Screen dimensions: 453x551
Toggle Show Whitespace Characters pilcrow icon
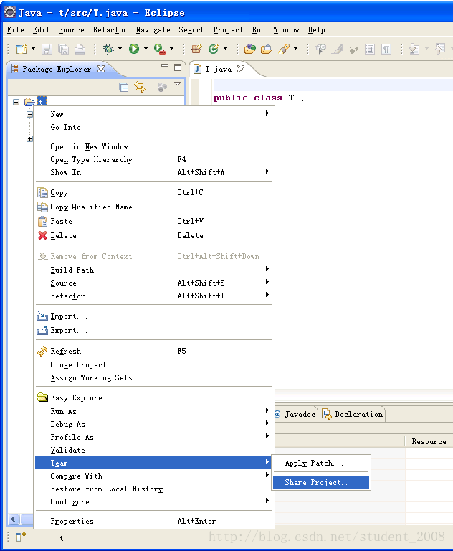pyautogui.click(x=386, y=49)
